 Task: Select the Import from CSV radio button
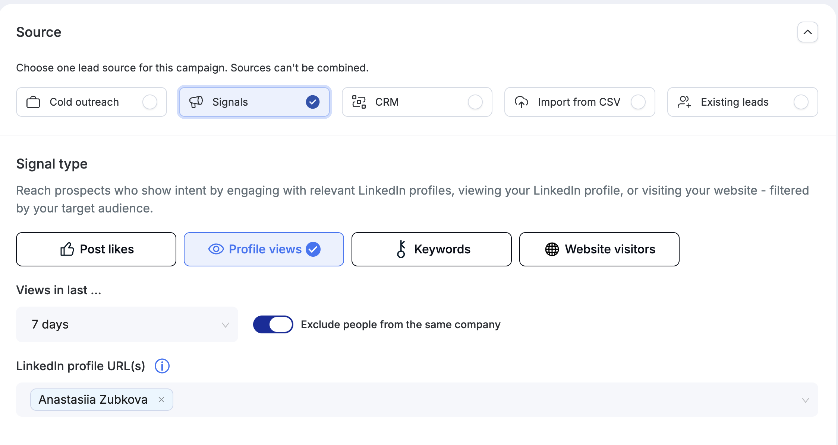point(638,102)
